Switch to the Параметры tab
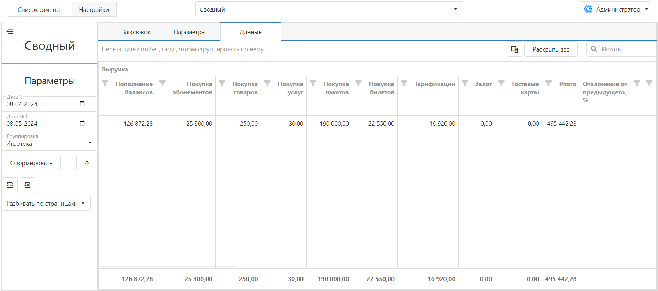 pyautogui.click(x=189, y=32)
